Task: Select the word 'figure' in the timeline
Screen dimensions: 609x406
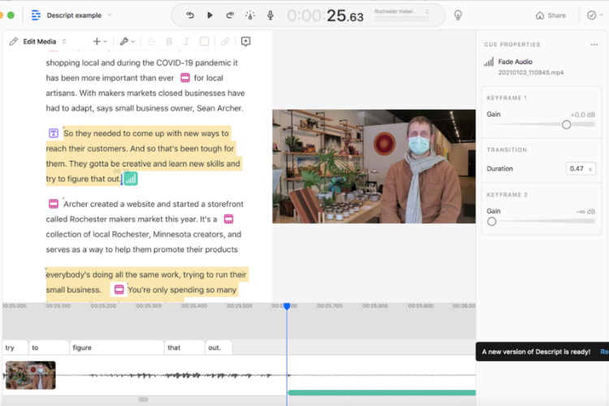Action: (116, 348)
